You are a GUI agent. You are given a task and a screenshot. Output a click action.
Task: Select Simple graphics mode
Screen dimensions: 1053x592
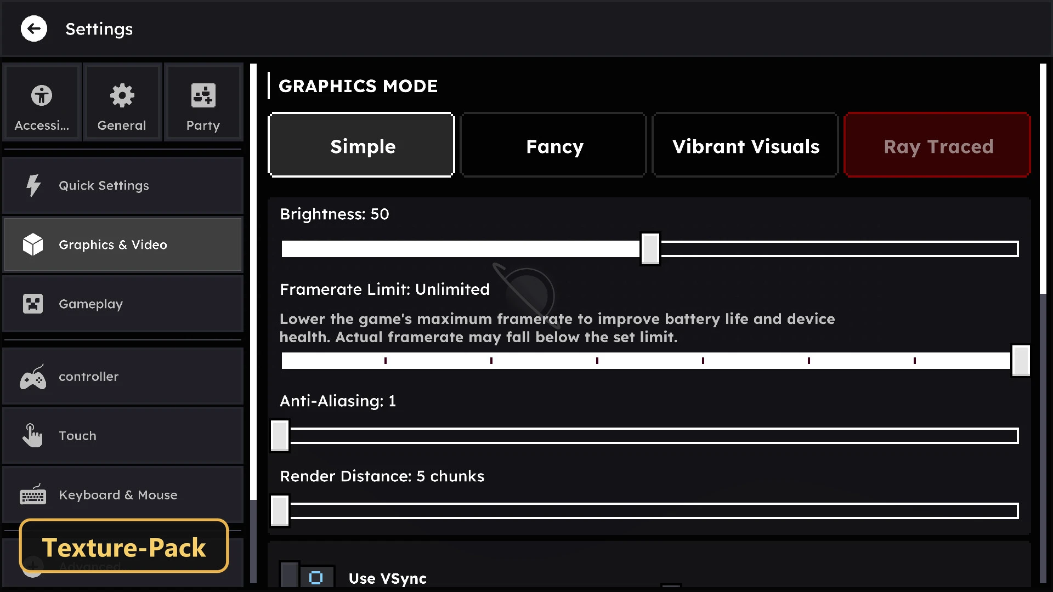361,145
